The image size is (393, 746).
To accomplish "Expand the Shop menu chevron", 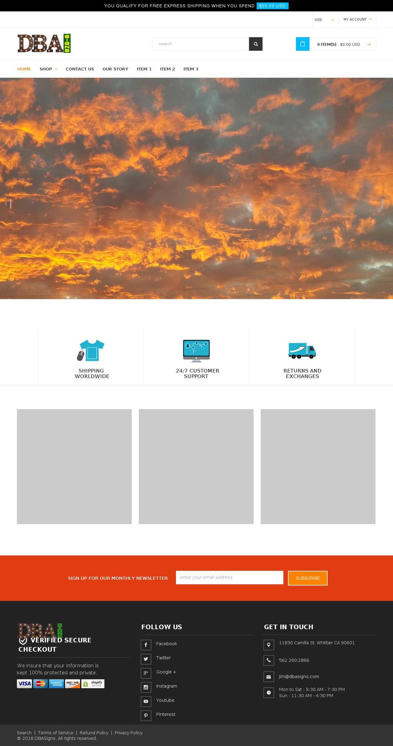I will [56, 69].
